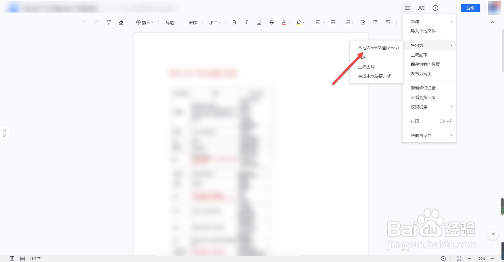504x262 pixels.
Task: Collapse the toolbar with the chevron
Action: coord(493,22)
